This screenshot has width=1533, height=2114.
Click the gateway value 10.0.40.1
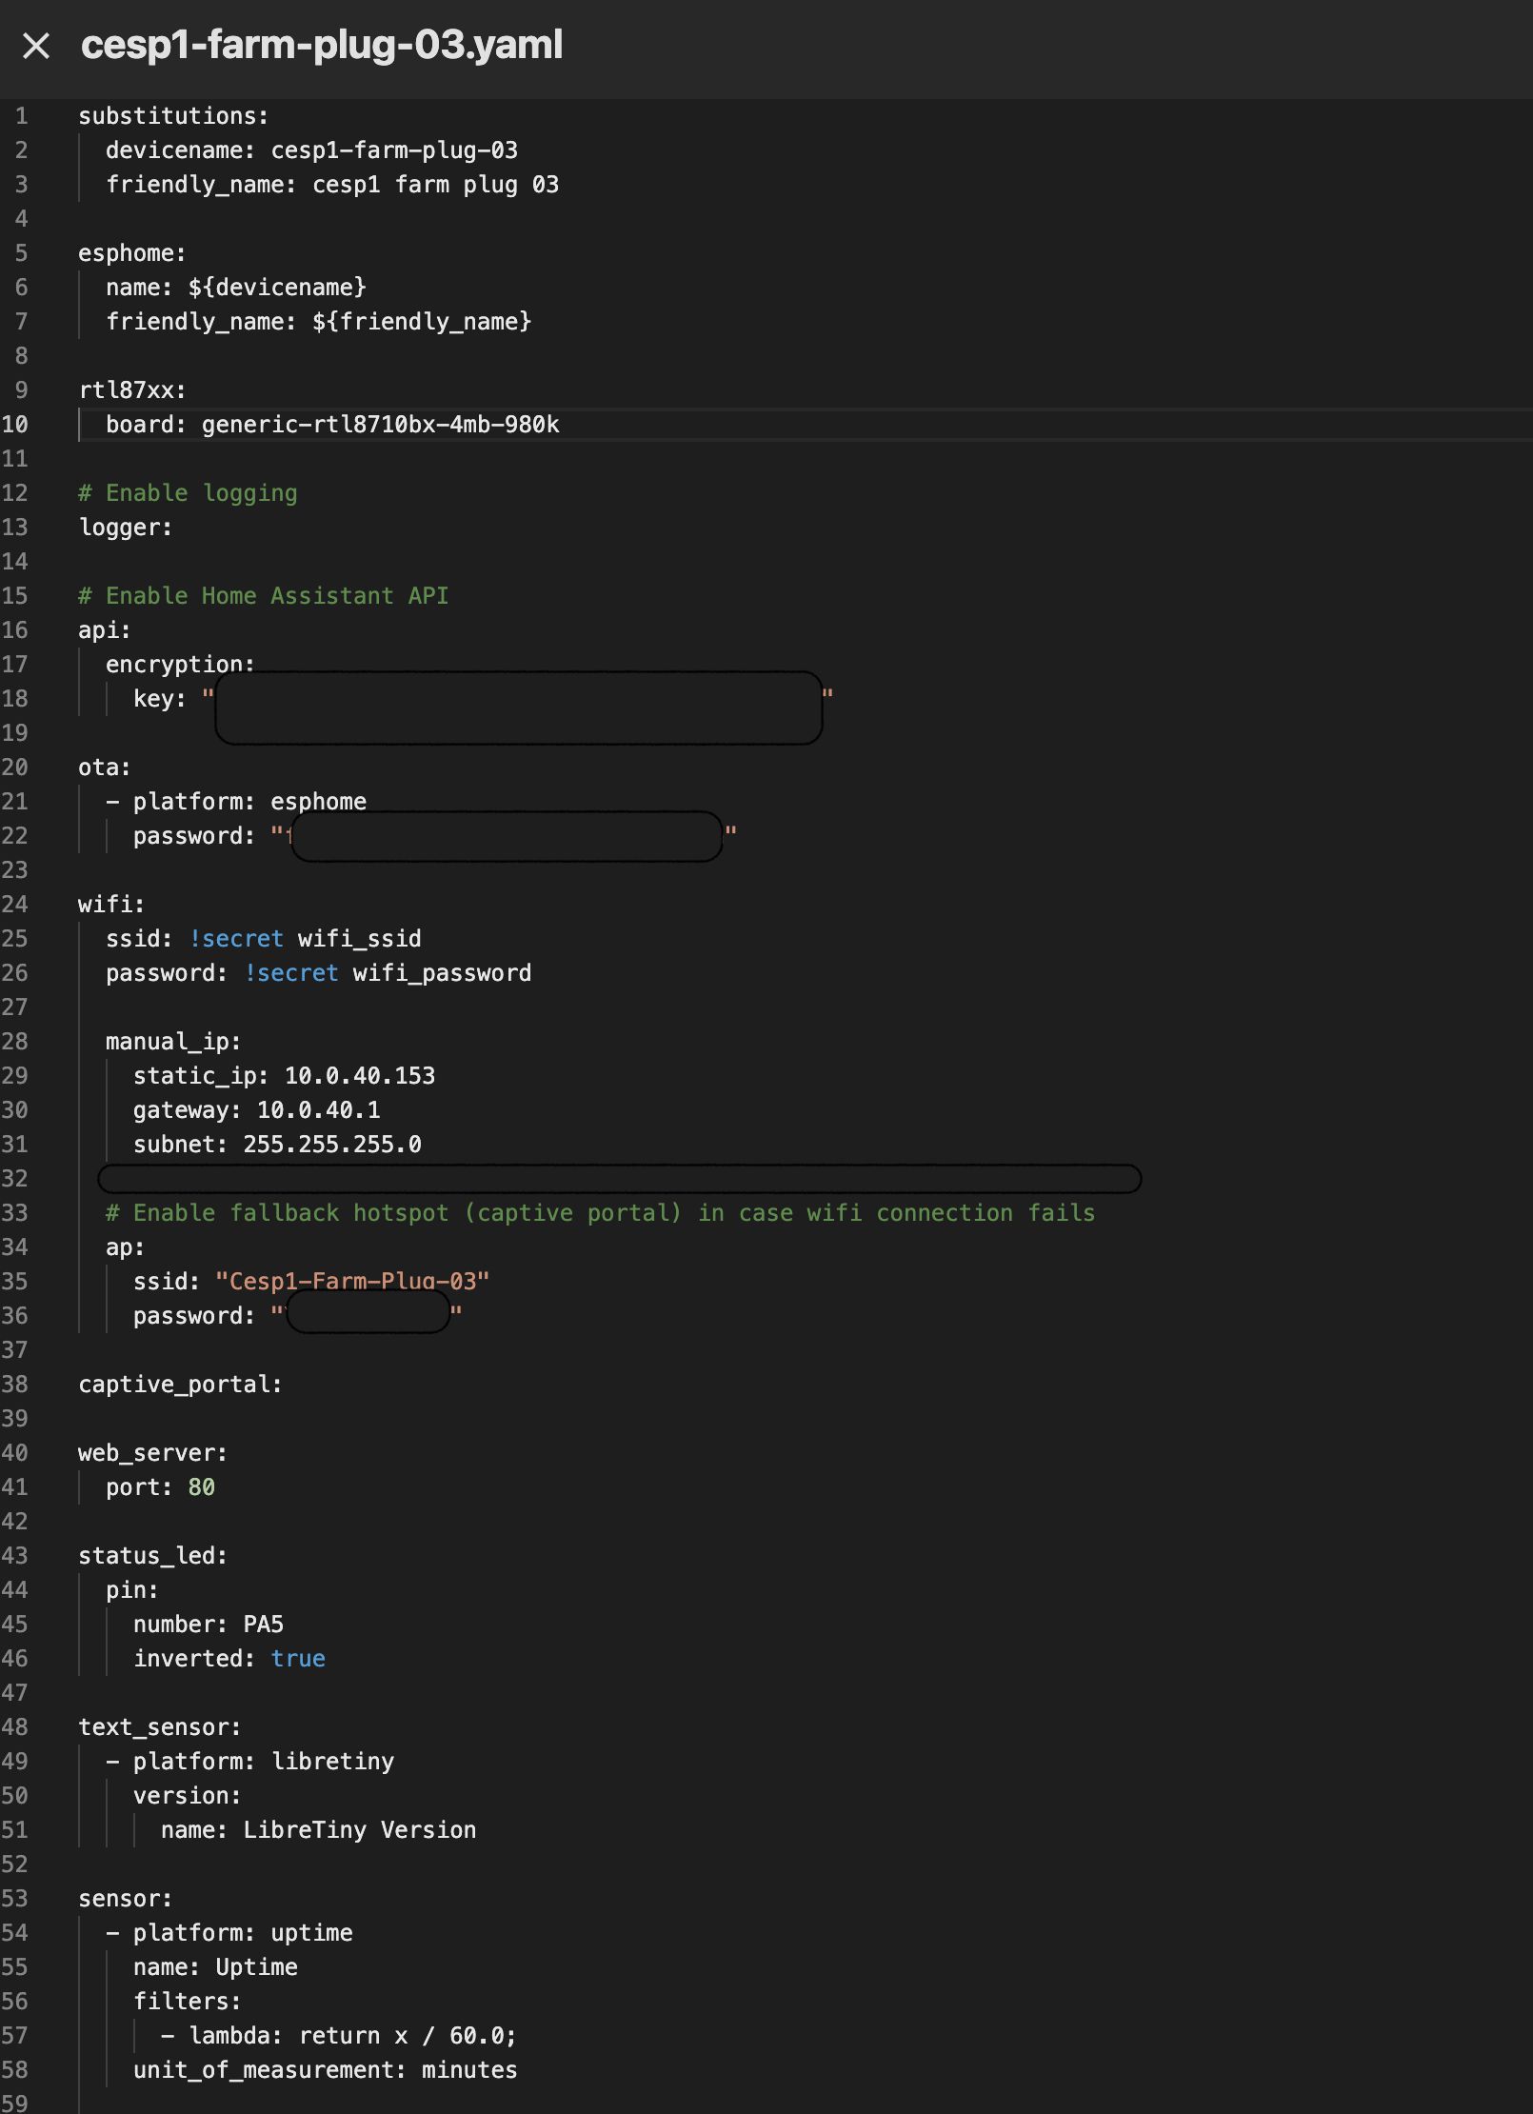[x=318, y=1110]
